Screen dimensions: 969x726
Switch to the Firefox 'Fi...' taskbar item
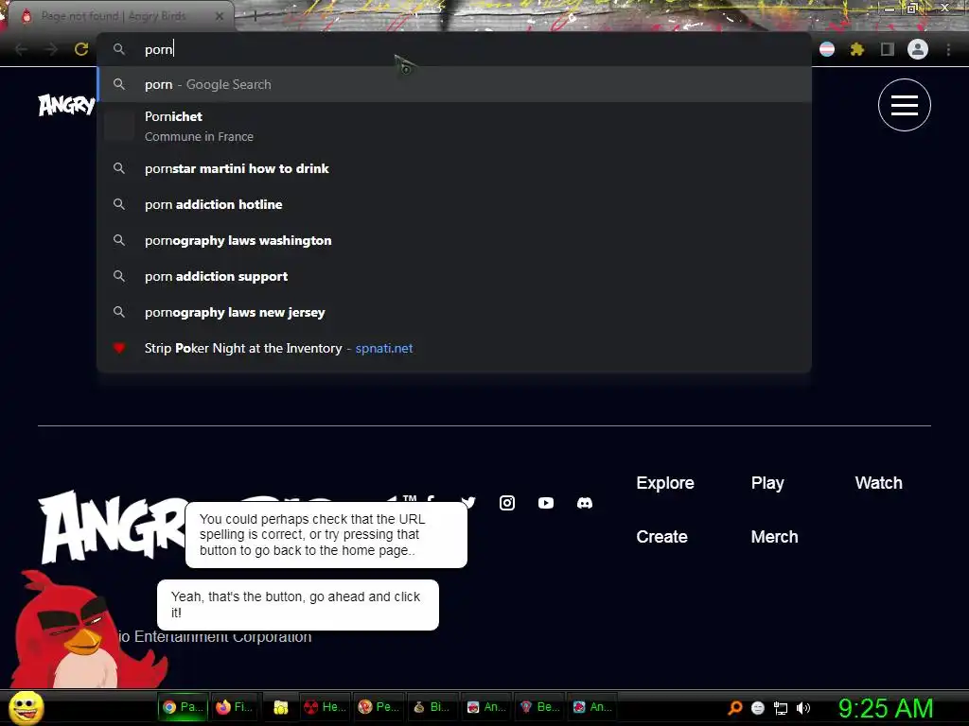237,707
